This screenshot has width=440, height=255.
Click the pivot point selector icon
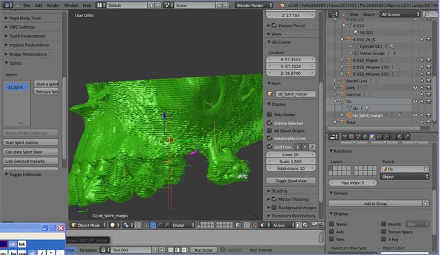pos(126,225)
